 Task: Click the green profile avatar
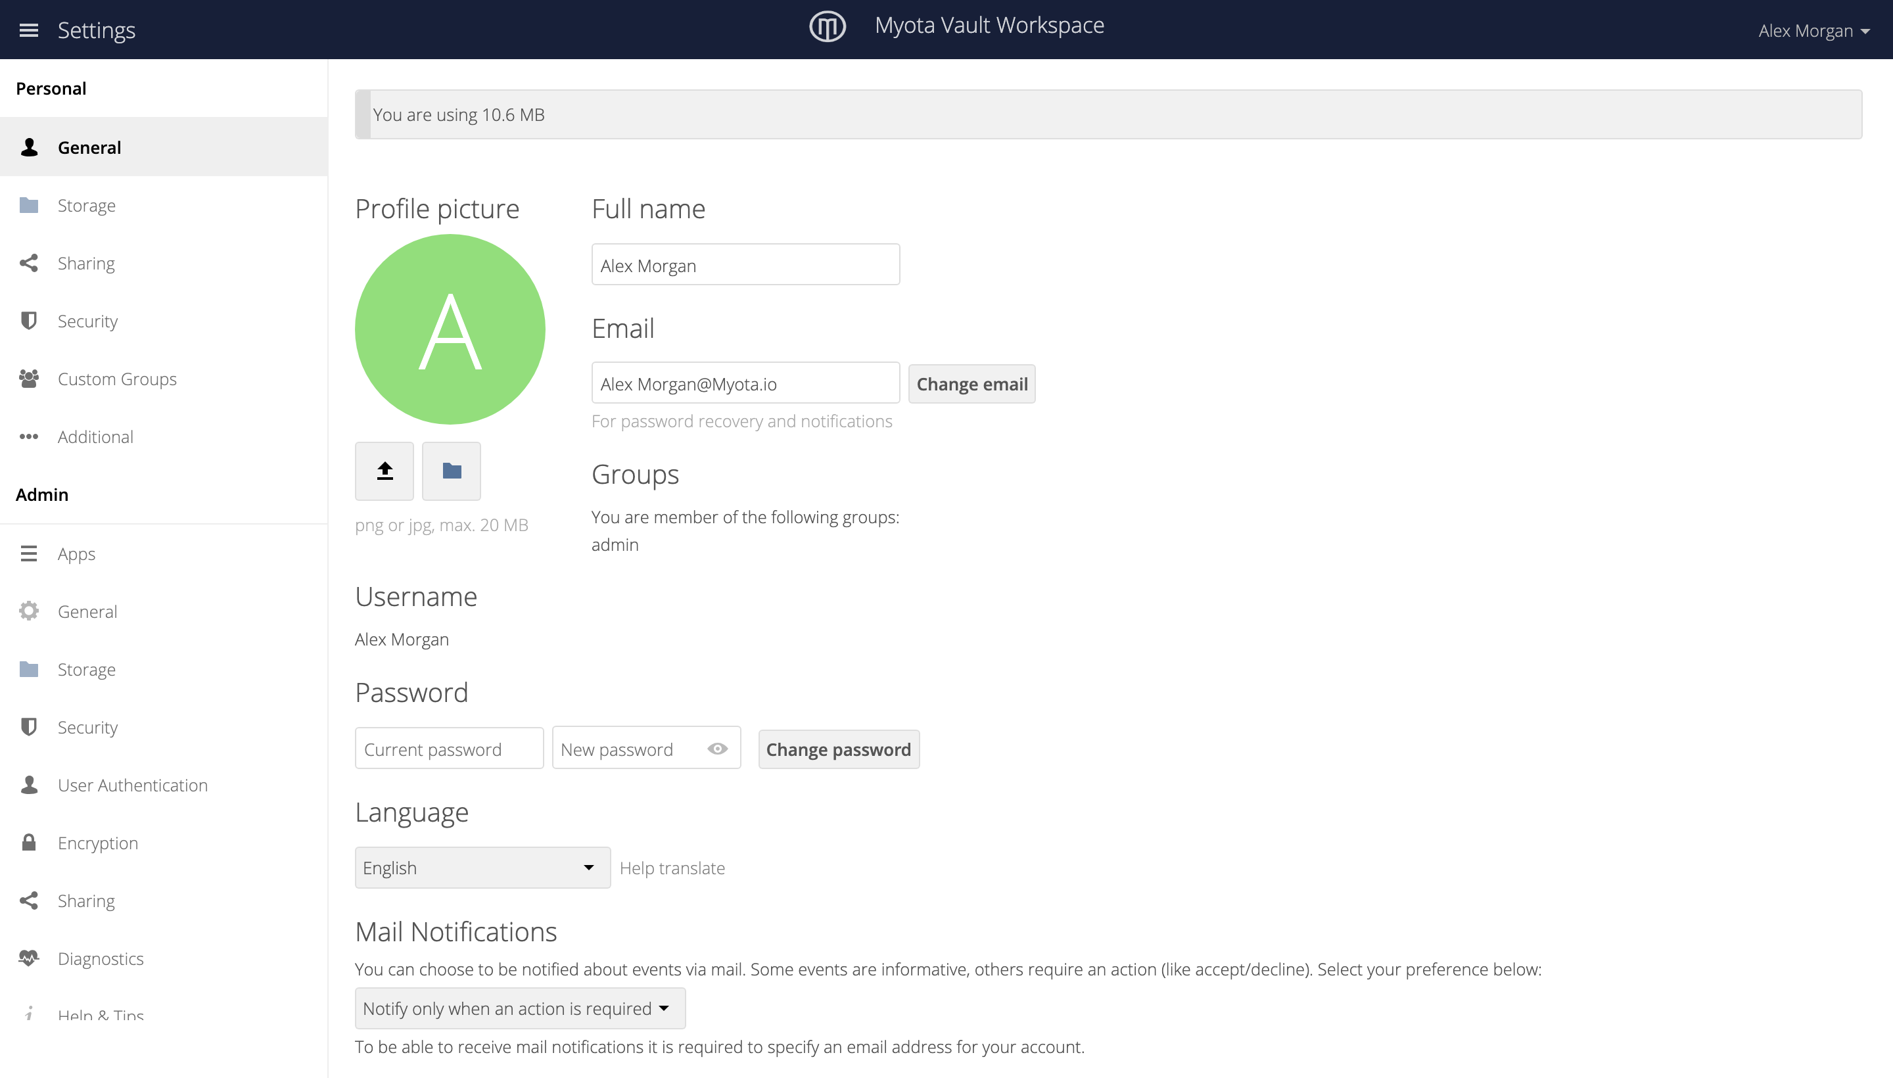pyautogui.click(x=450, y=329)
